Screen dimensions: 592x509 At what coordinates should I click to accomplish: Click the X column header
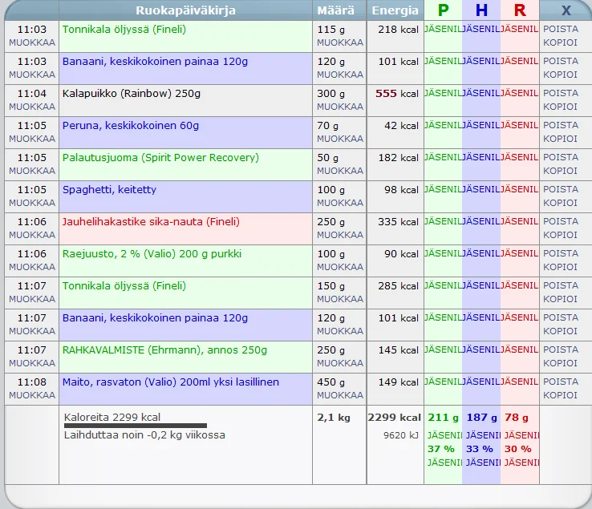[x=566, y=10]
